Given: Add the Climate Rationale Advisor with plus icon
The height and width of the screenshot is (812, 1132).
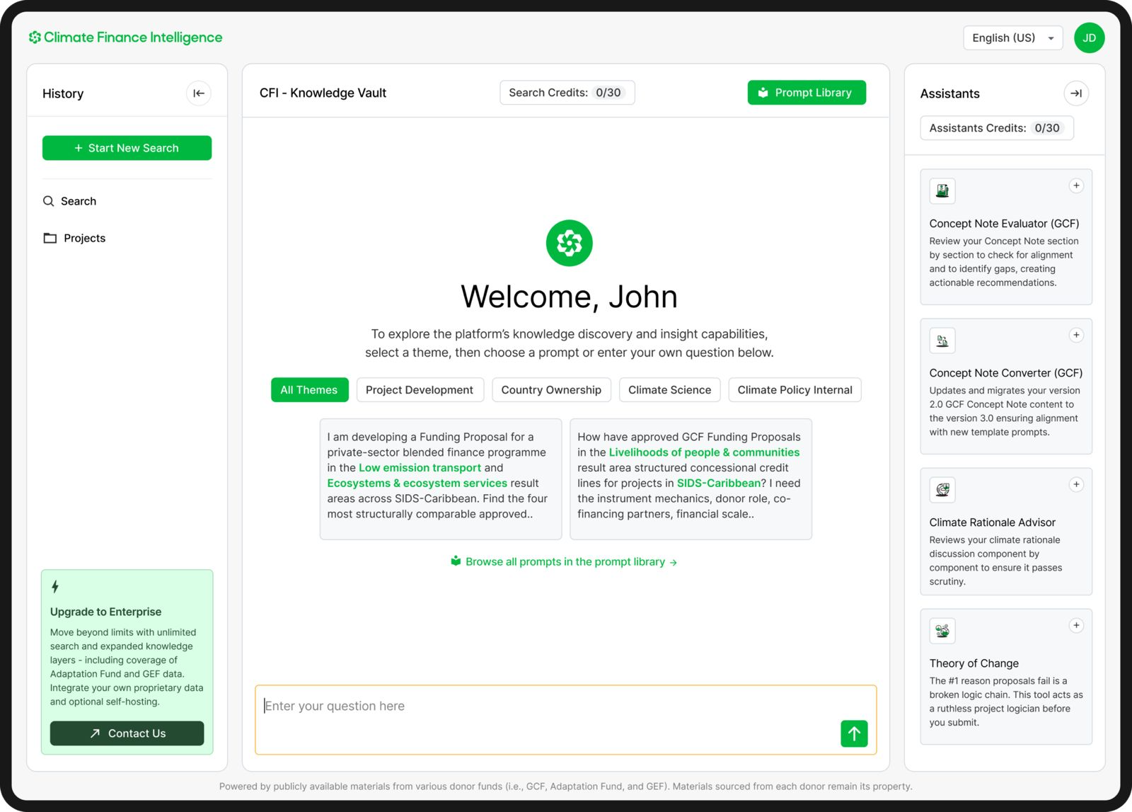Looking at the screenshot, I should tap(1076, 484).
